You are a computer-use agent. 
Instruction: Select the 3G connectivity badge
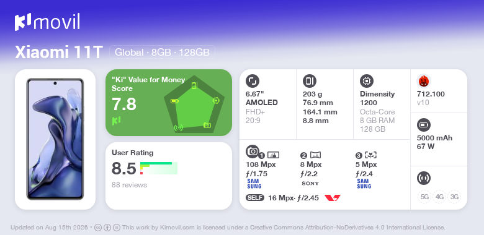pyautogui.click(x=454, y=197)
